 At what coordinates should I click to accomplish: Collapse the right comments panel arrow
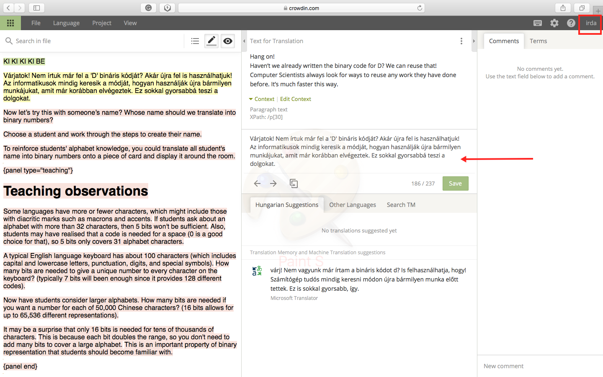pos(474,41)
